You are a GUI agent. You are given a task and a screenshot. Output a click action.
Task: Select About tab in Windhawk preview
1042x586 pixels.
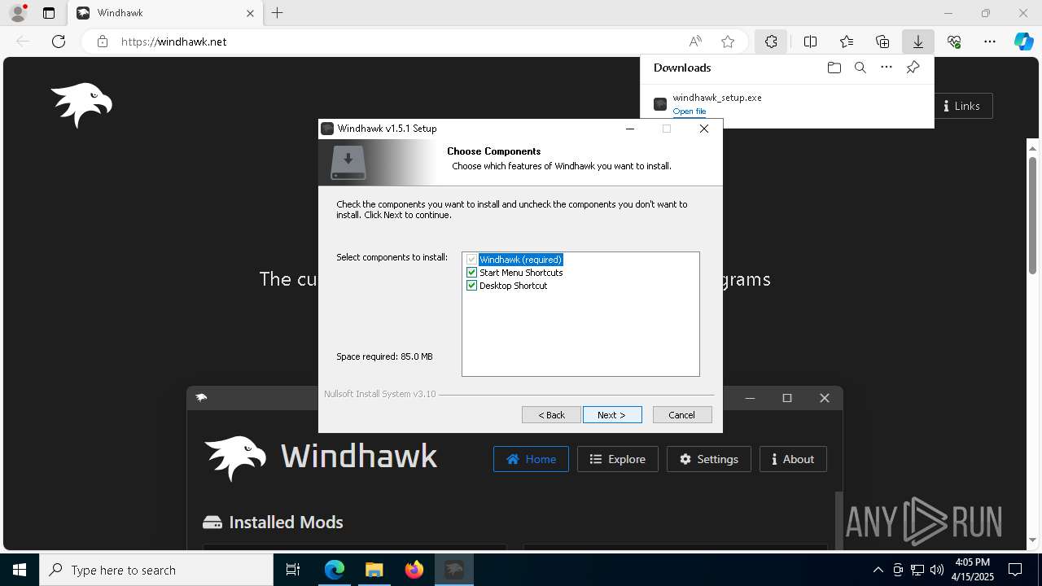[793, 459]
